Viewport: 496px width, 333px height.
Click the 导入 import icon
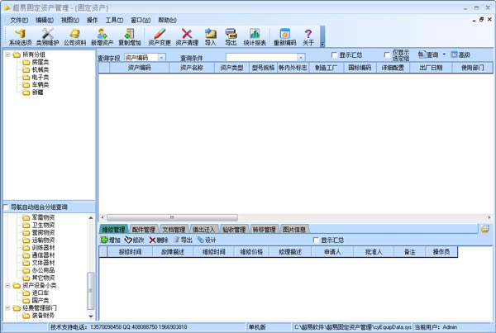[210, 37]
